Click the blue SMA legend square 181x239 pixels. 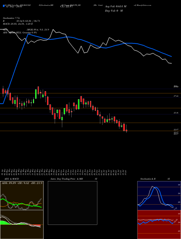[4, 6]
